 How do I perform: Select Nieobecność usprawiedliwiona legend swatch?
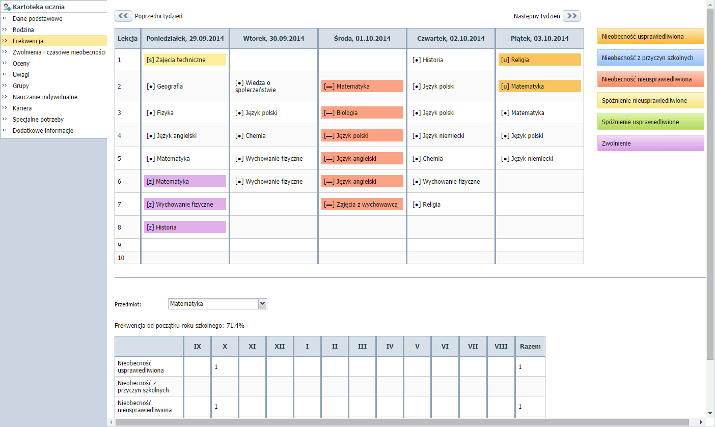point(651,37)
